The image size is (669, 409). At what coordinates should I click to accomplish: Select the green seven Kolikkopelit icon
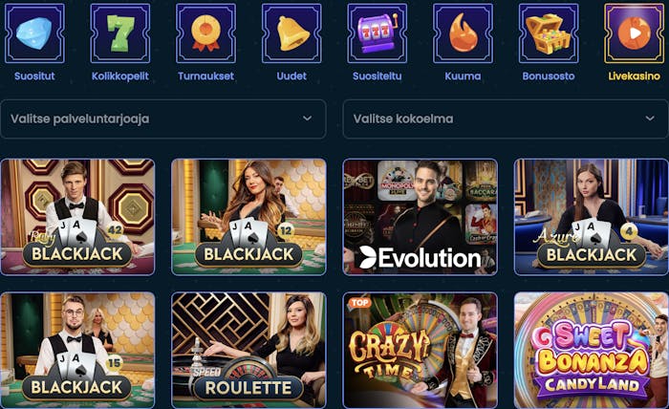pyautogui.click(x=120, y=33)
